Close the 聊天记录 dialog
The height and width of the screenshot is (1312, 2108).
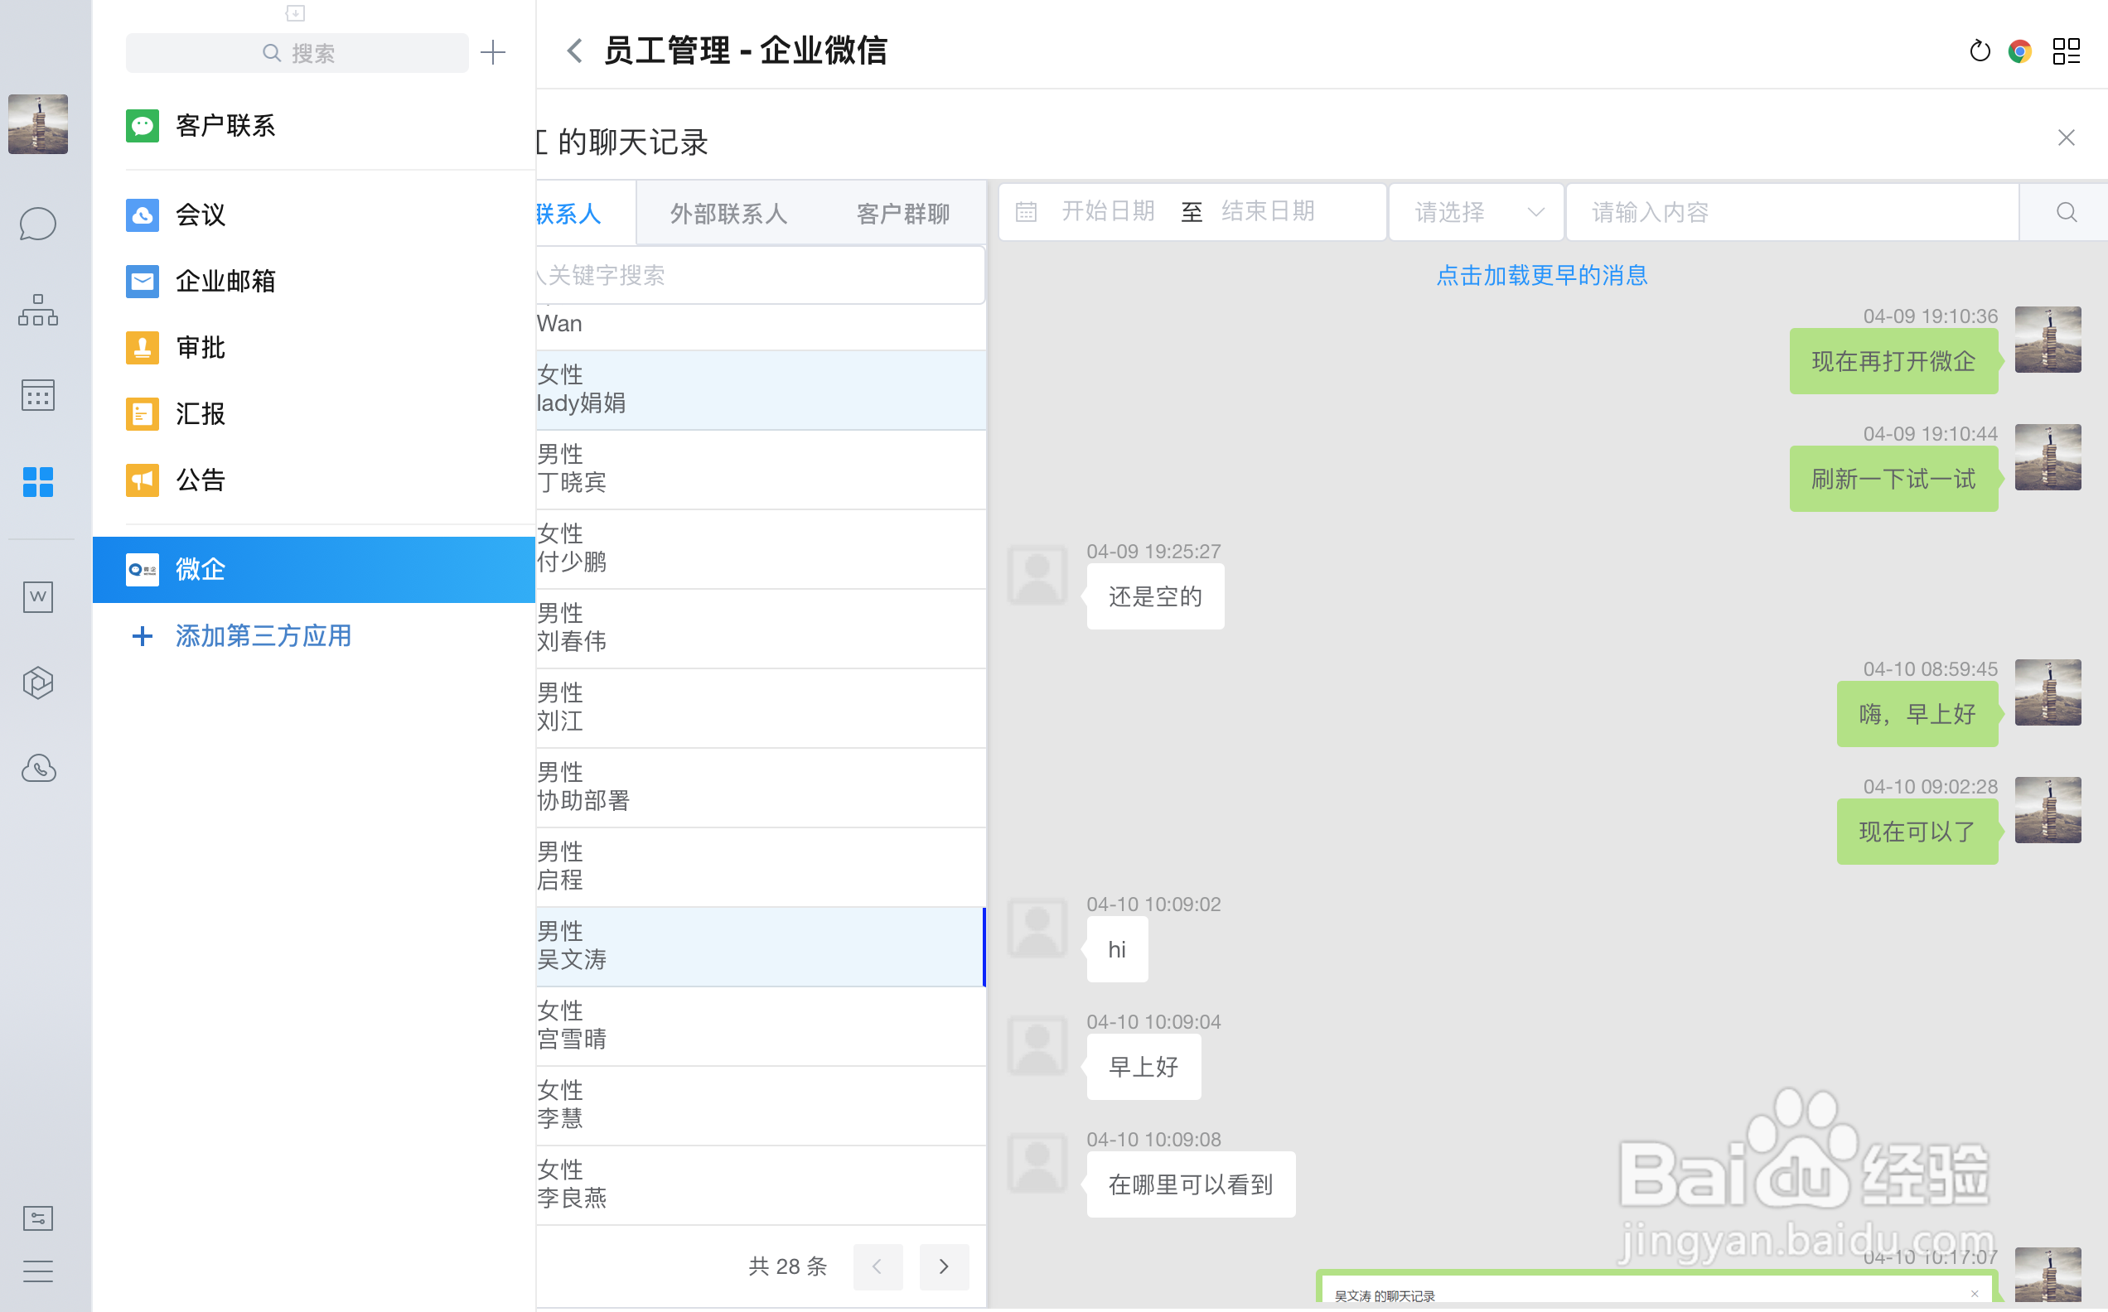(2067, 138)
